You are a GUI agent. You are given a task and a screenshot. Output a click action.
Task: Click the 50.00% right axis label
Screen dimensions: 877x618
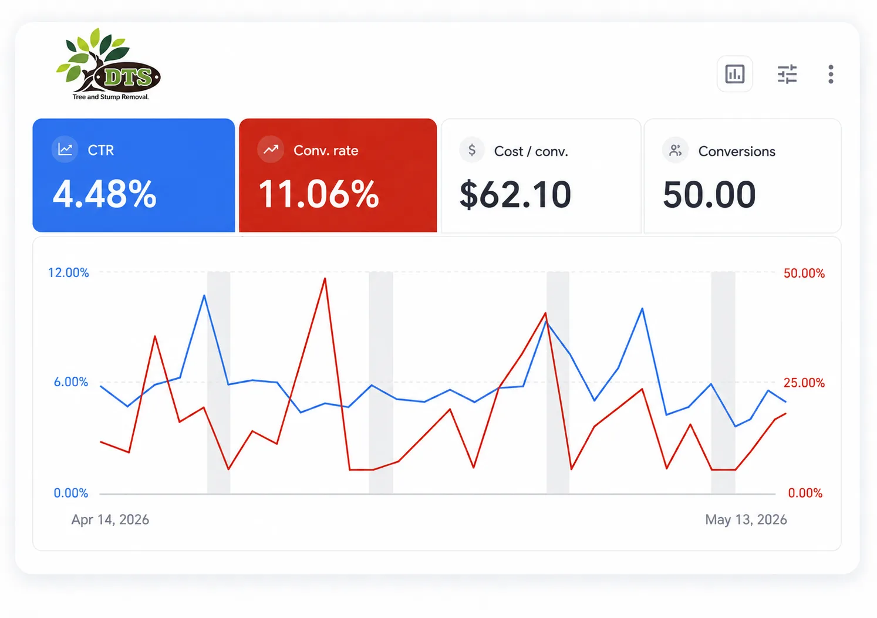coord(804,273)
